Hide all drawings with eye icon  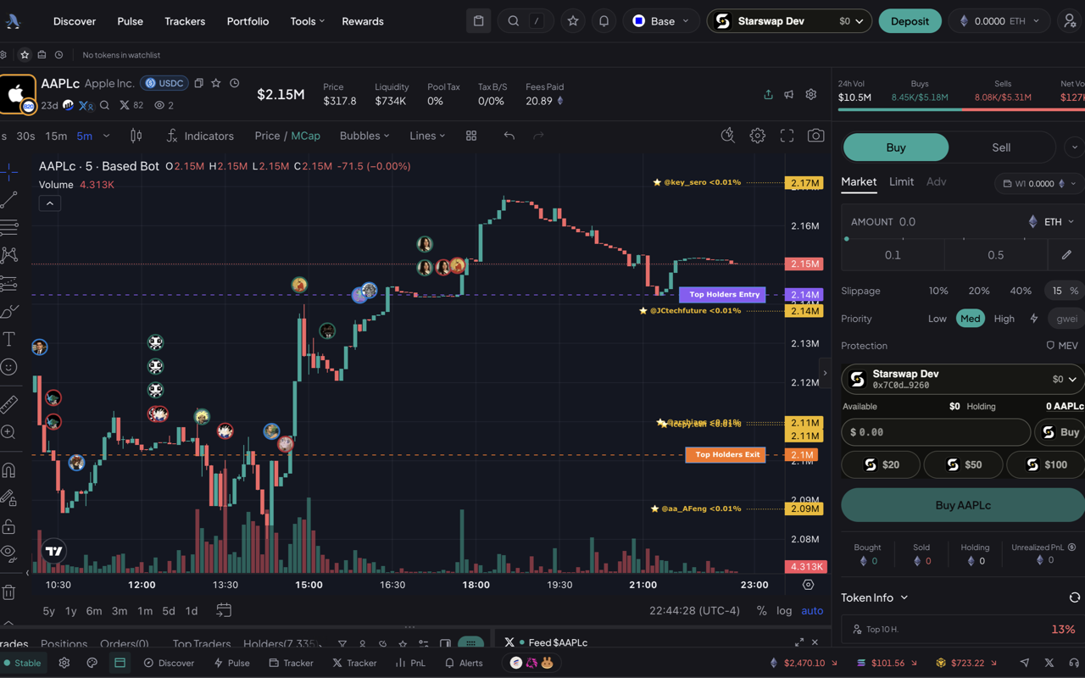click(x=9, y=553)
